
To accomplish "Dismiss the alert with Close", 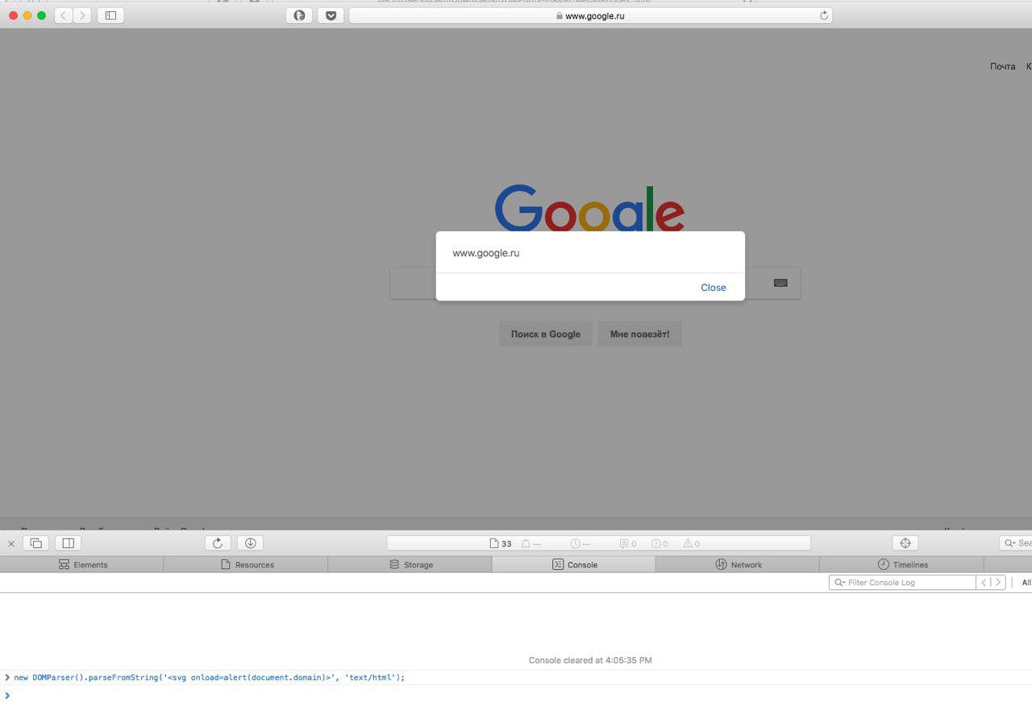I will pos(713,288).
